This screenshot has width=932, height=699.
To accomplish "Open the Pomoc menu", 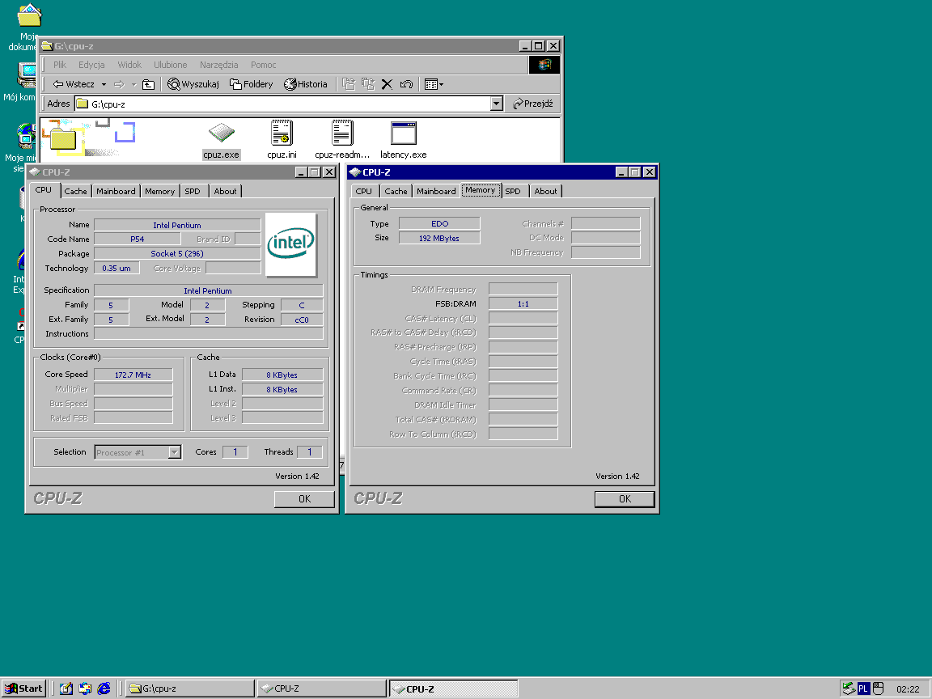I will coord(263,65).
